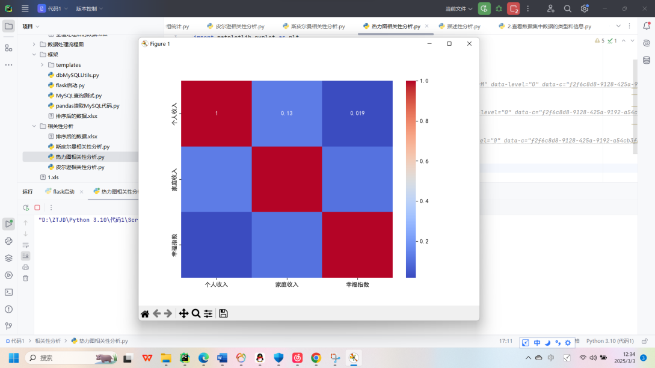This screenshot has height=368, width=655.
Task: Open Configure subplots in Figure toolbar
Action: tap(208, 314)
